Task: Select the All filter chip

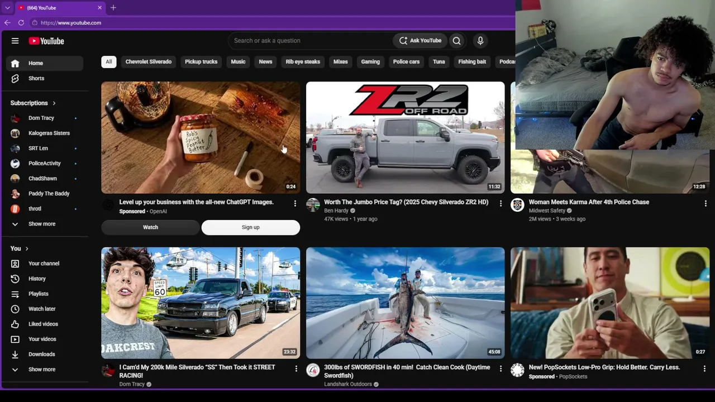Action: click(x=109, y=61)
